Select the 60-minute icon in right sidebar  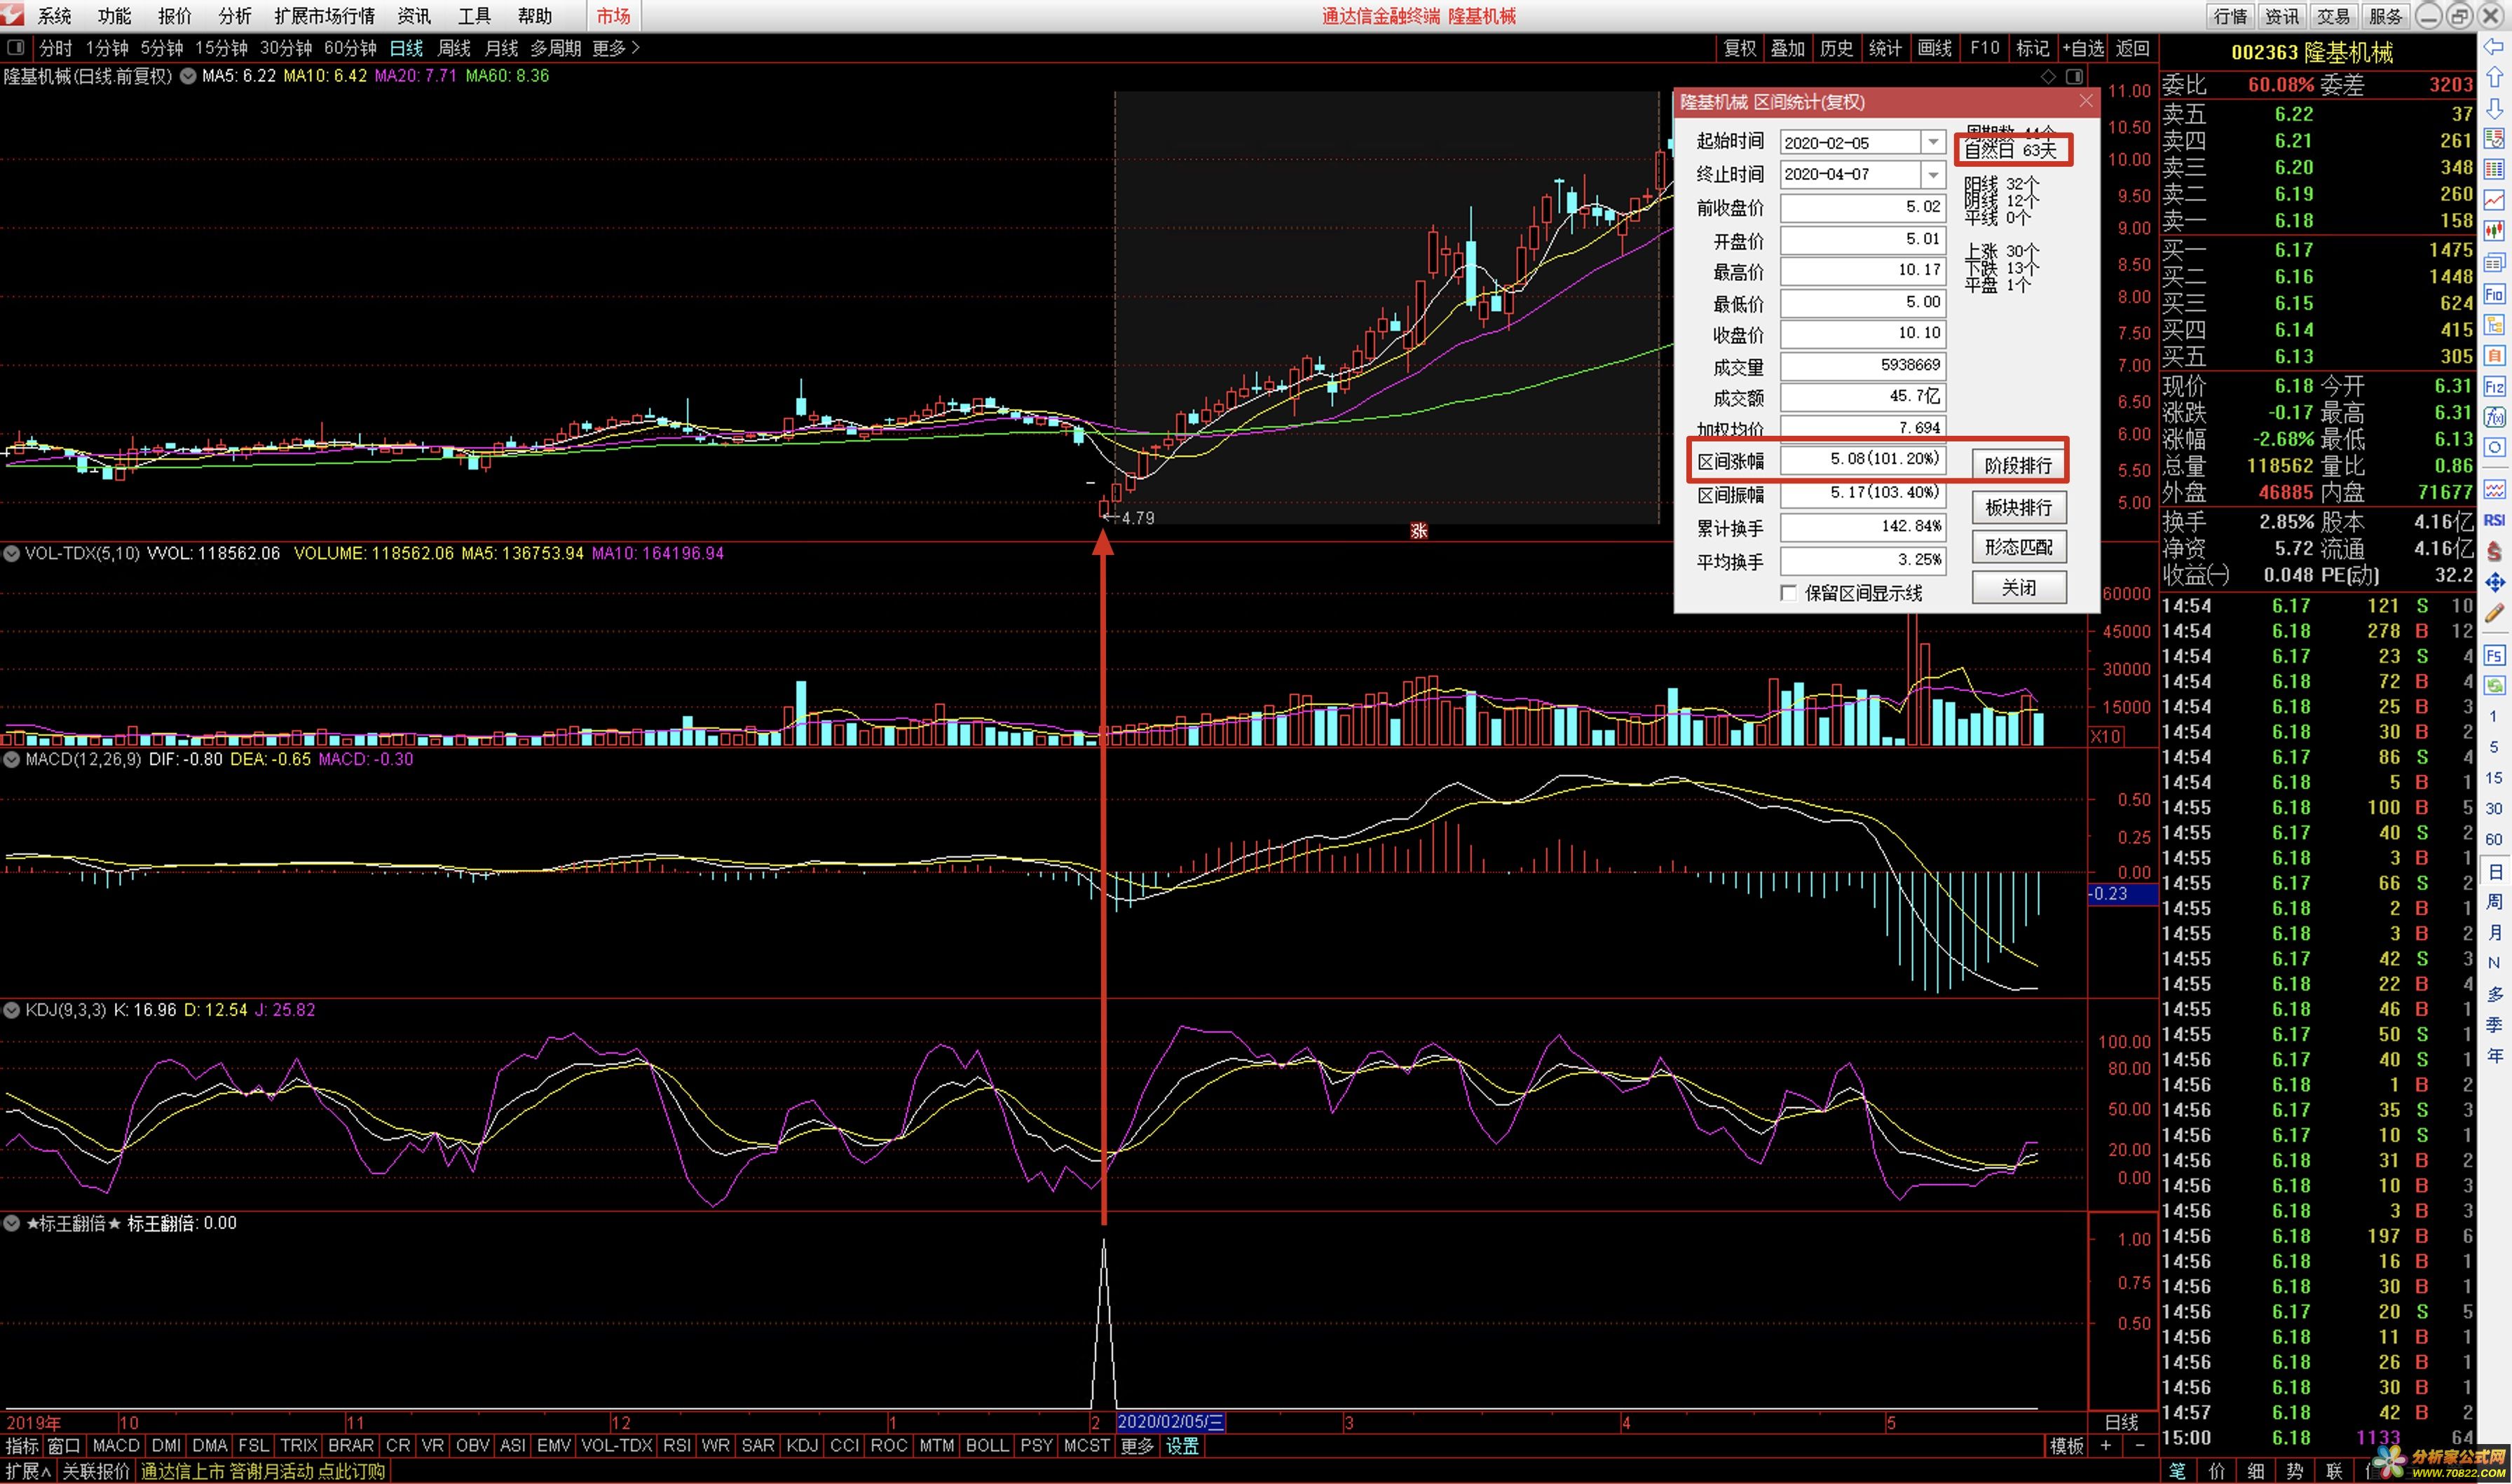tap(2495, 840)
